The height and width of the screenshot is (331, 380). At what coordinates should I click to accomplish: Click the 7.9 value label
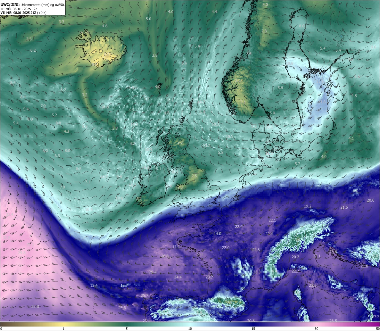coord(43,106)
